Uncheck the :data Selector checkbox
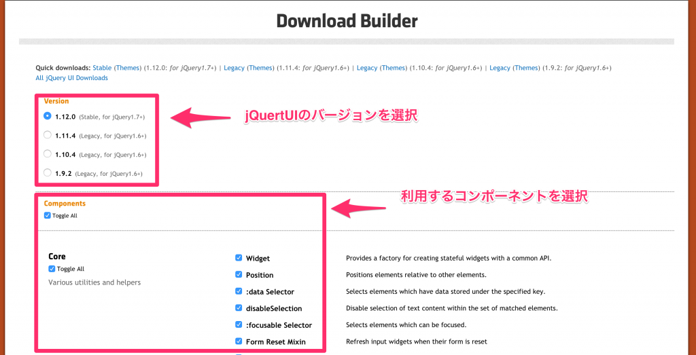This screenshot has width=696, height=355. 239,291
